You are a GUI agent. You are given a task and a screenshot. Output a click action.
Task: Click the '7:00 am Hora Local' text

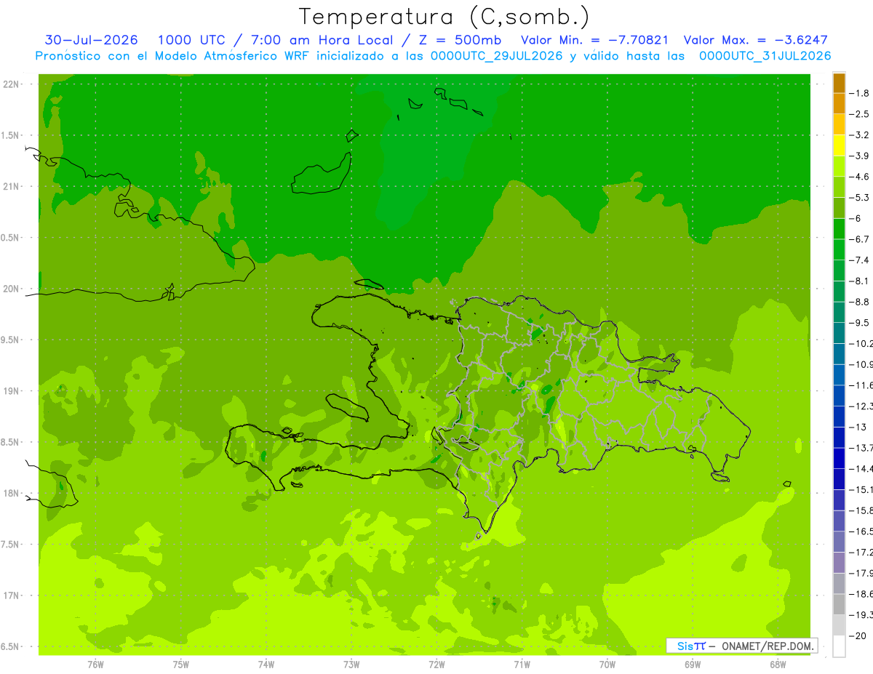[x=323, y=40]
